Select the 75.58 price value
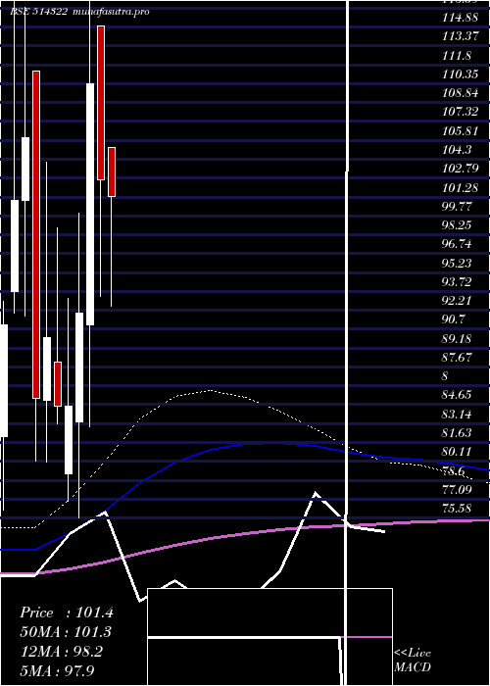The width and height of the screenshot is (490, 686). tap(457, 509)
